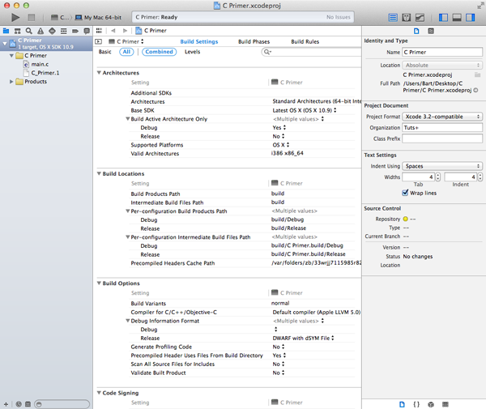486x409 pixels.
Task: Toggle the Navigator pane visibility
Action: (443, 18)
